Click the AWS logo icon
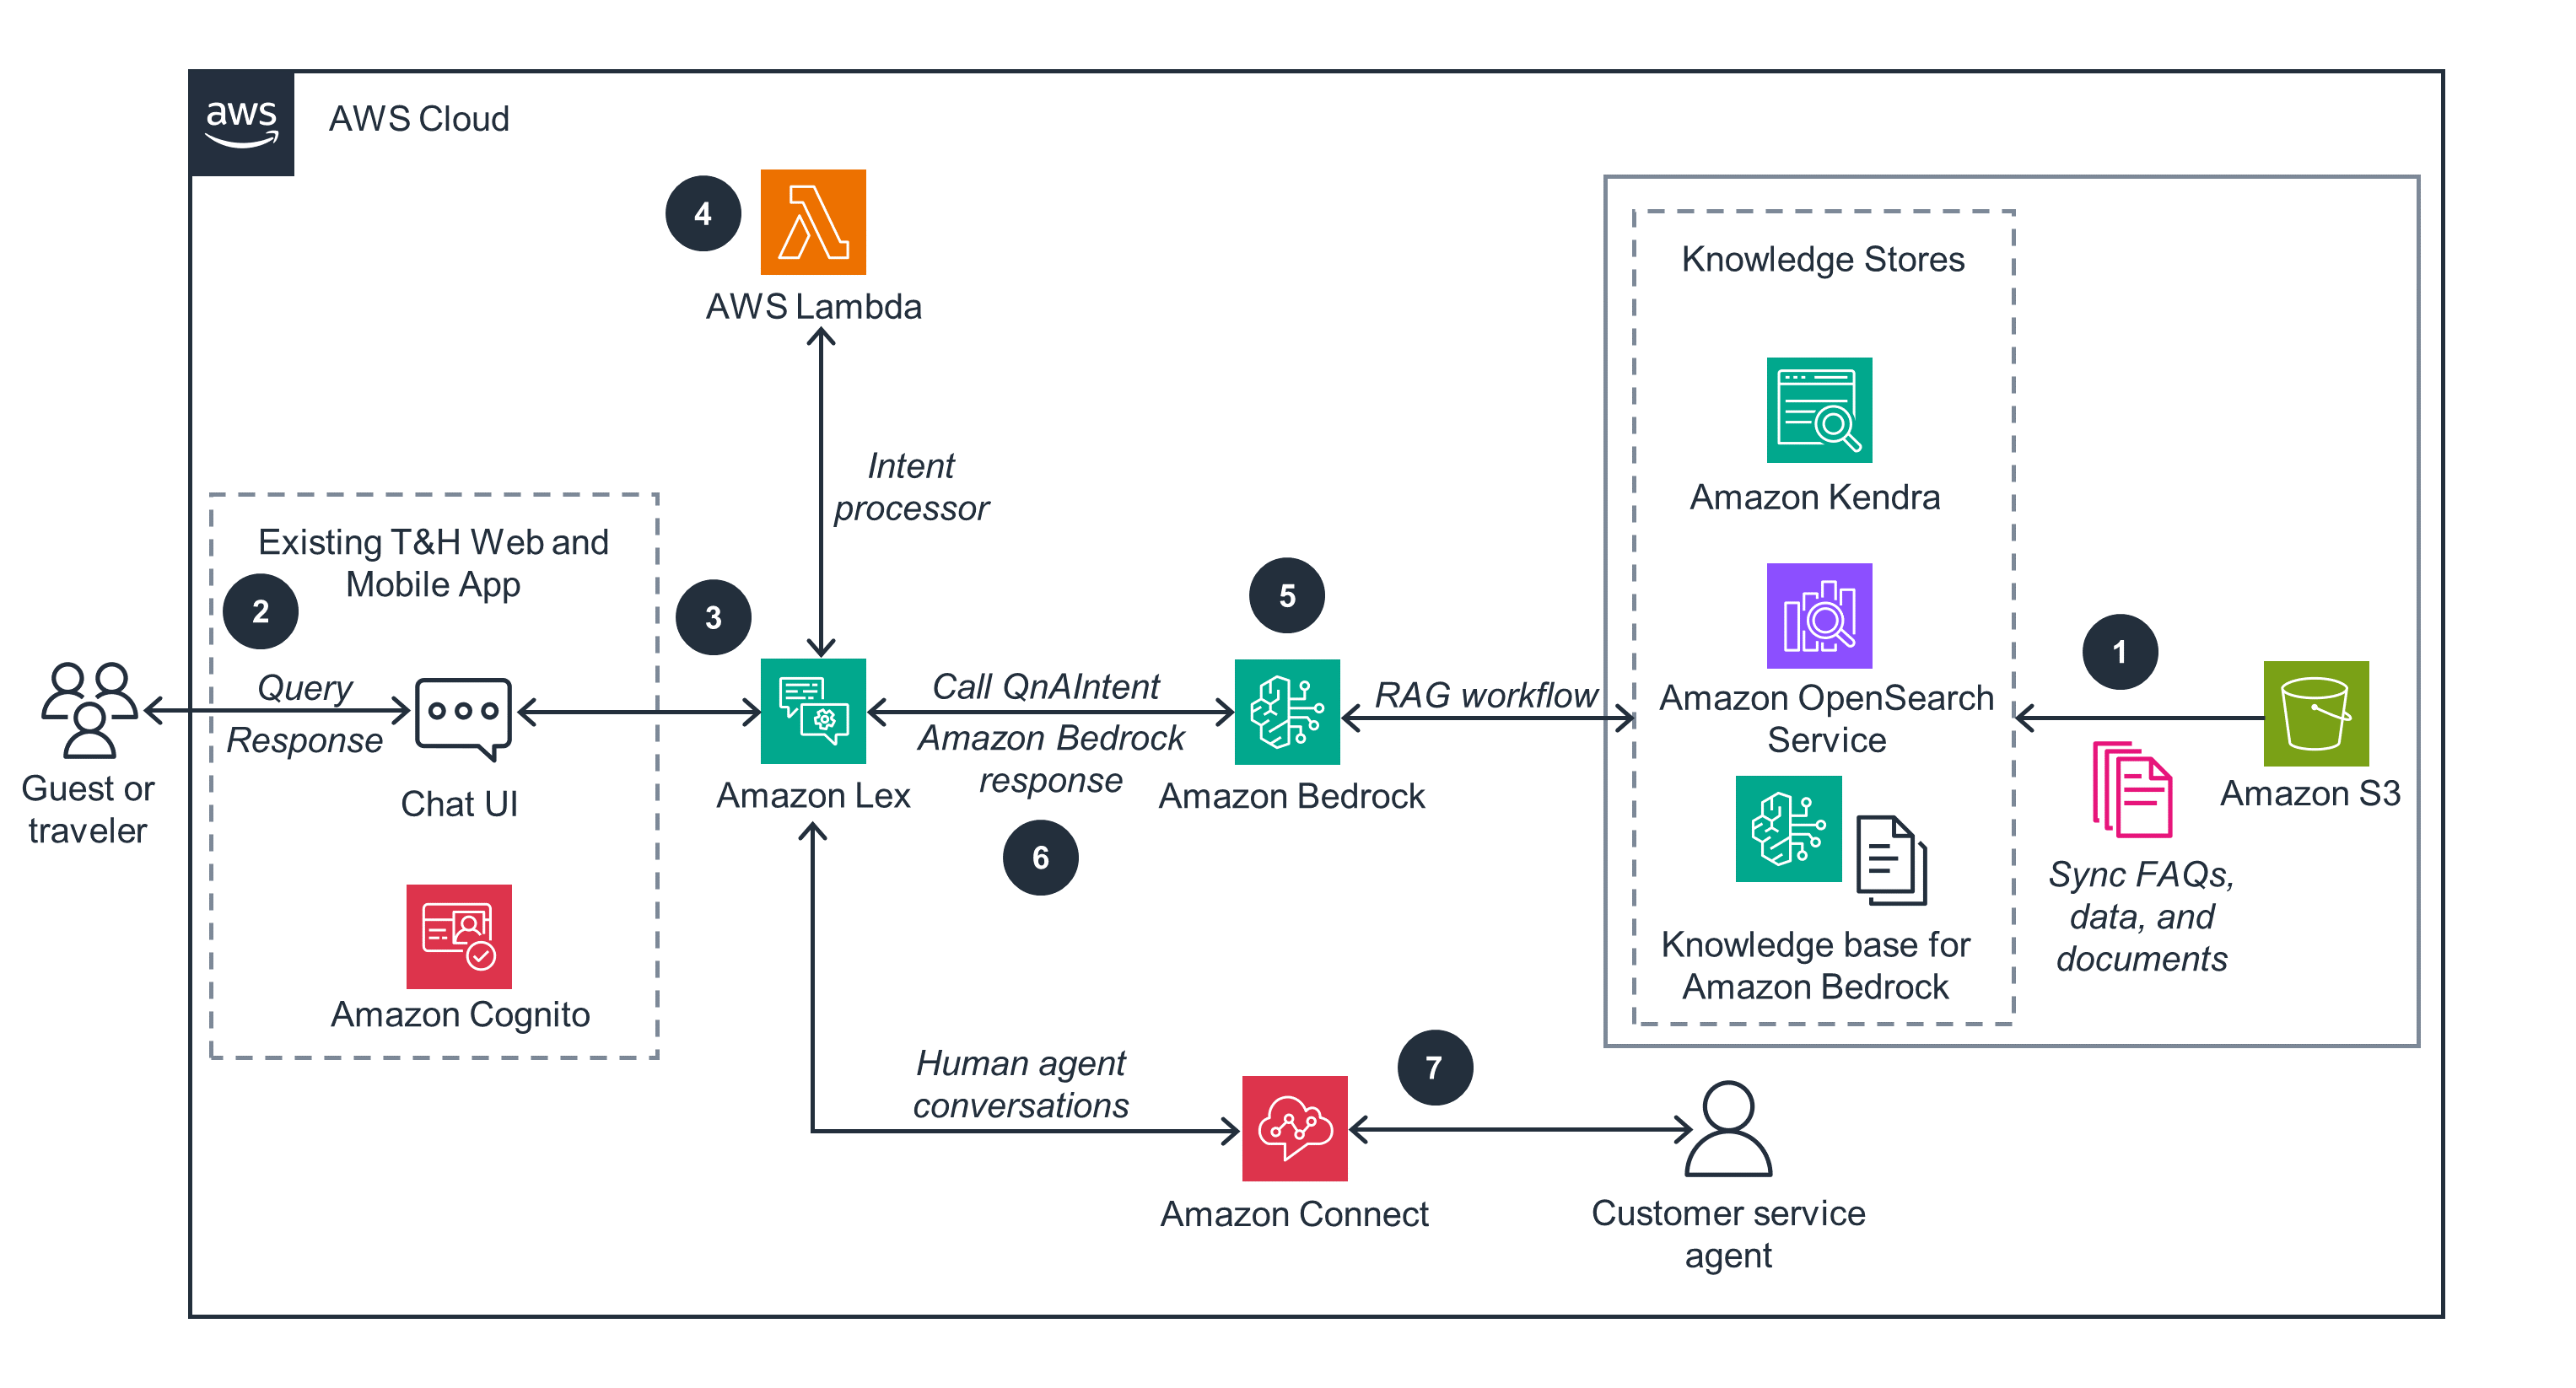This screenshot has height=1388, width=2576. 241,123
